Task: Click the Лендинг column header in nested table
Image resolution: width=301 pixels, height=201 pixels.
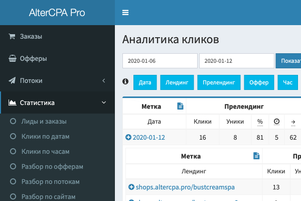Action: (194, 171)
